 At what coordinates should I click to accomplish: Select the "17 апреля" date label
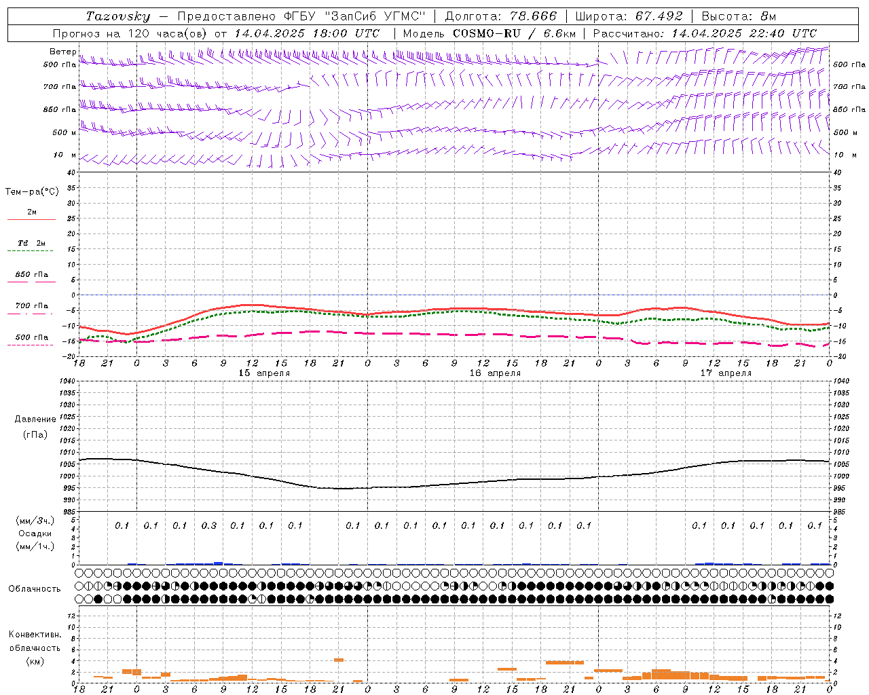click(x=726, y=373)
